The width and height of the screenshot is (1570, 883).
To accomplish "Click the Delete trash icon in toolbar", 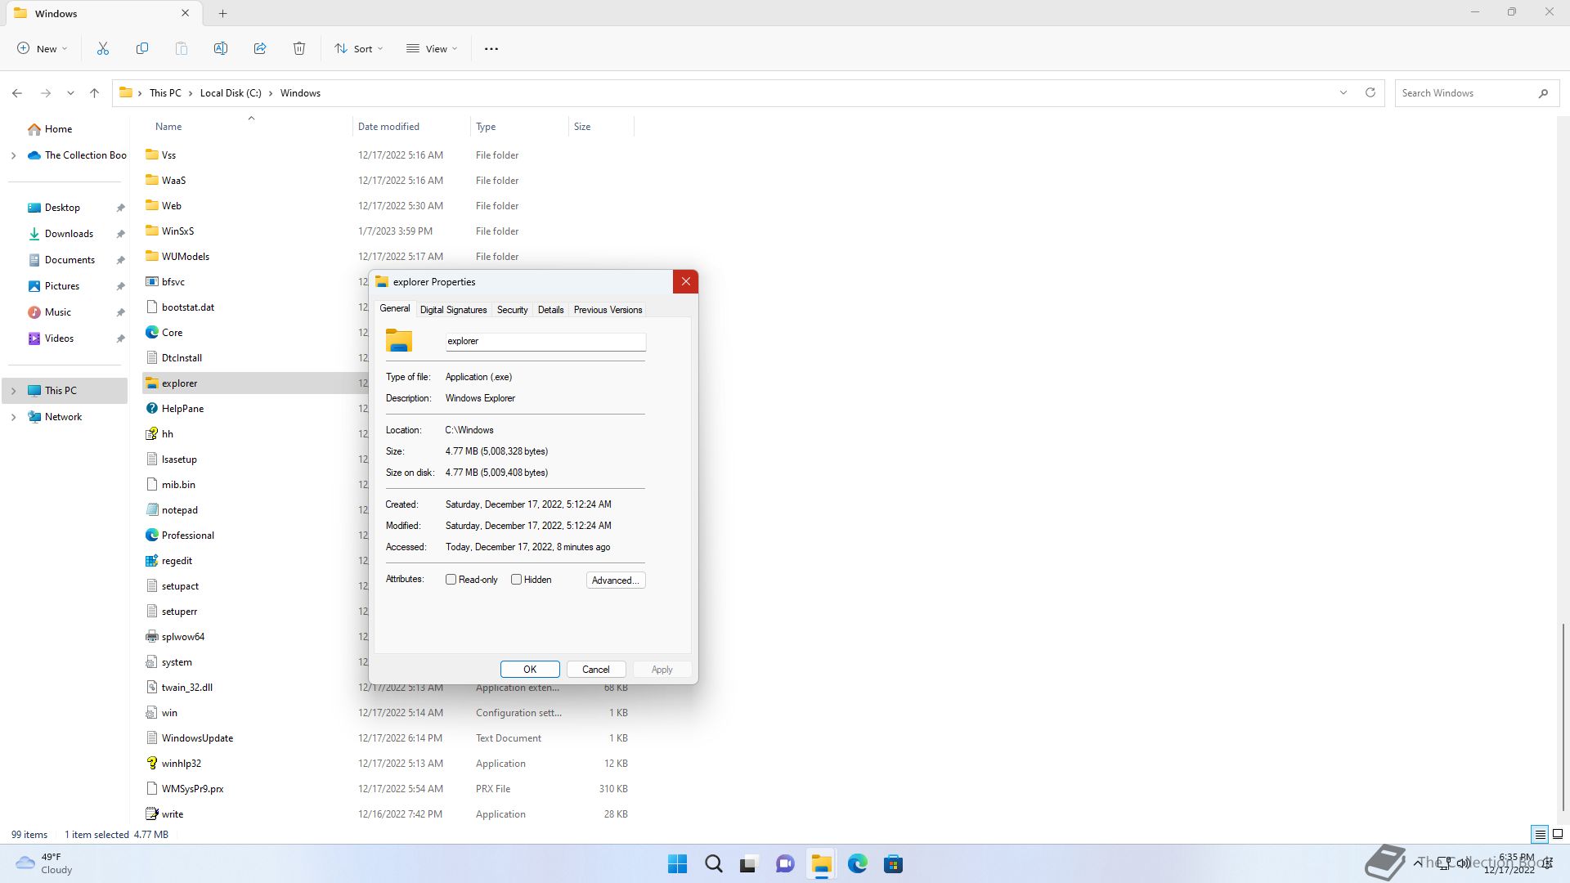I will pos(299,49).
